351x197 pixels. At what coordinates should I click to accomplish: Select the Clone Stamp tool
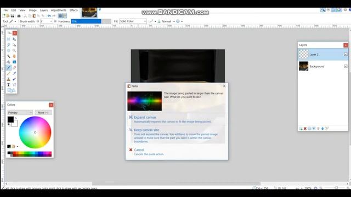coord(9,79)
